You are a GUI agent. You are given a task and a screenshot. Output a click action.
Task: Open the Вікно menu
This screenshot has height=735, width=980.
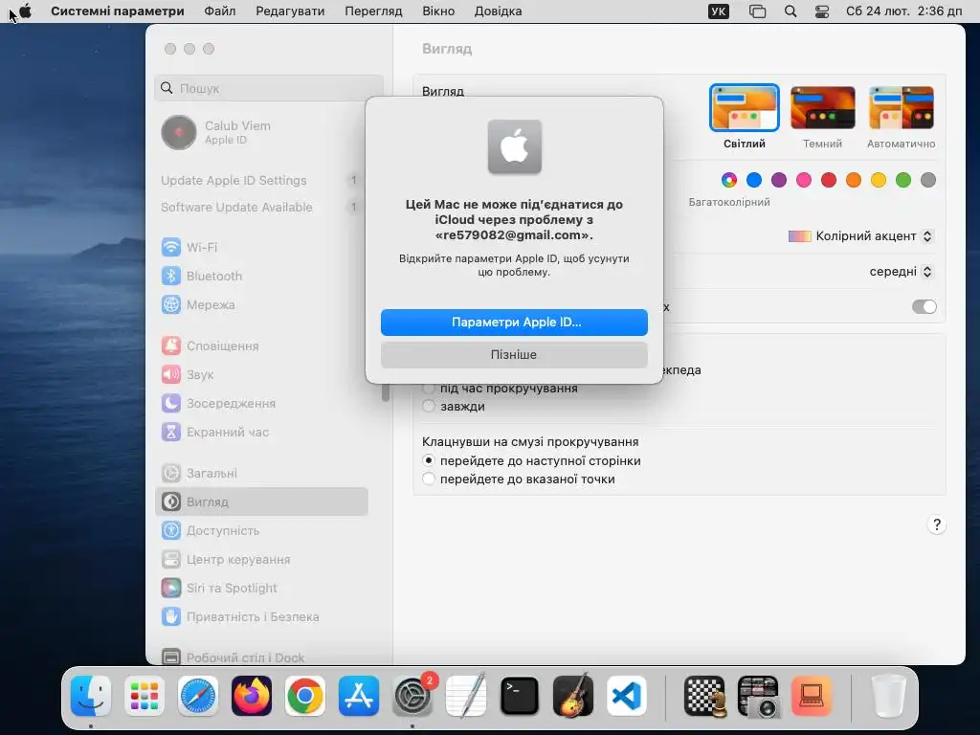(x=438, y=11)
